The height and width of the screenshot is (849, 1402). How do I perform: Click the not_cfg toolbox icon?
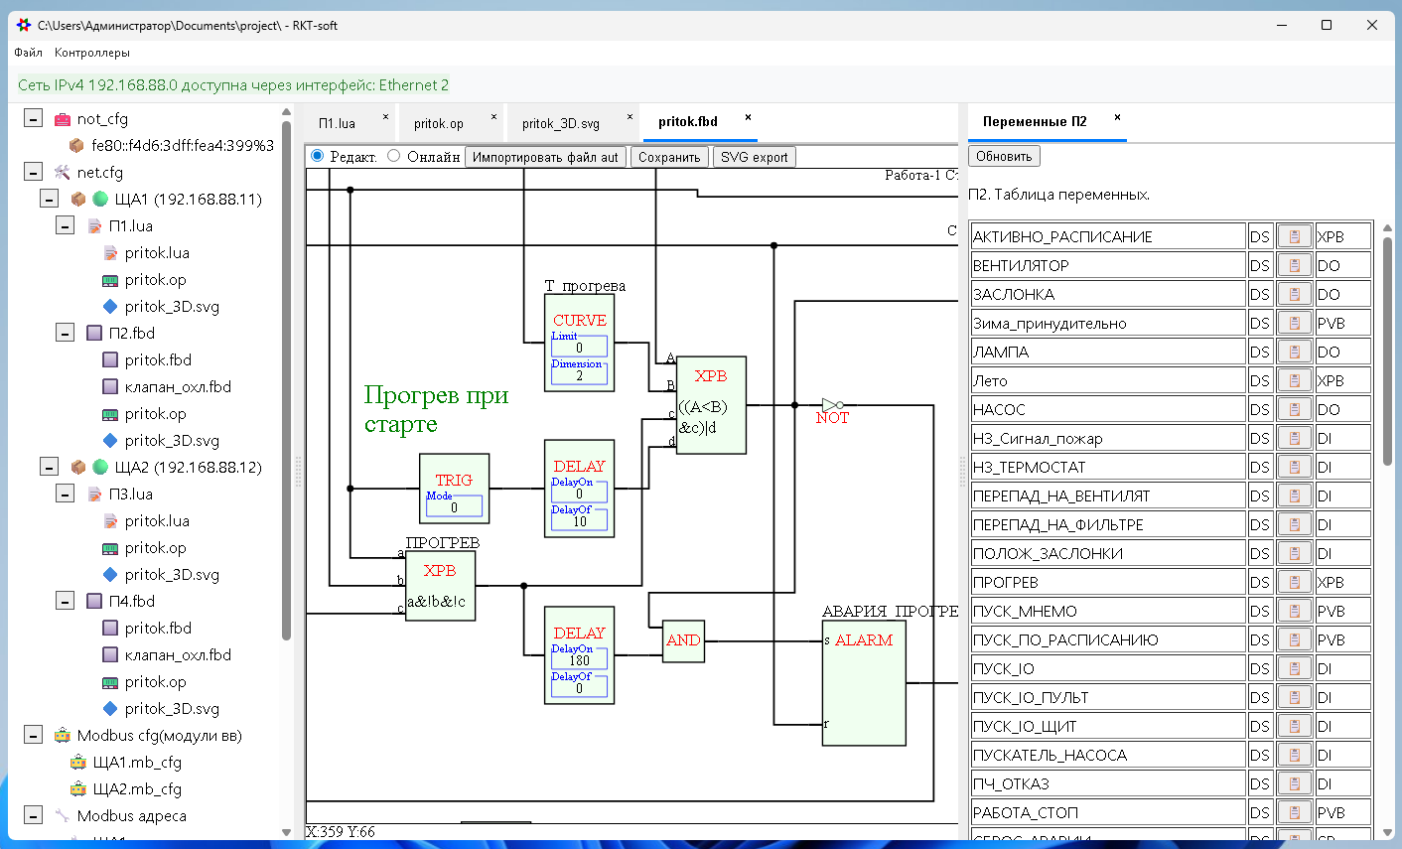(x=63, y=119)
